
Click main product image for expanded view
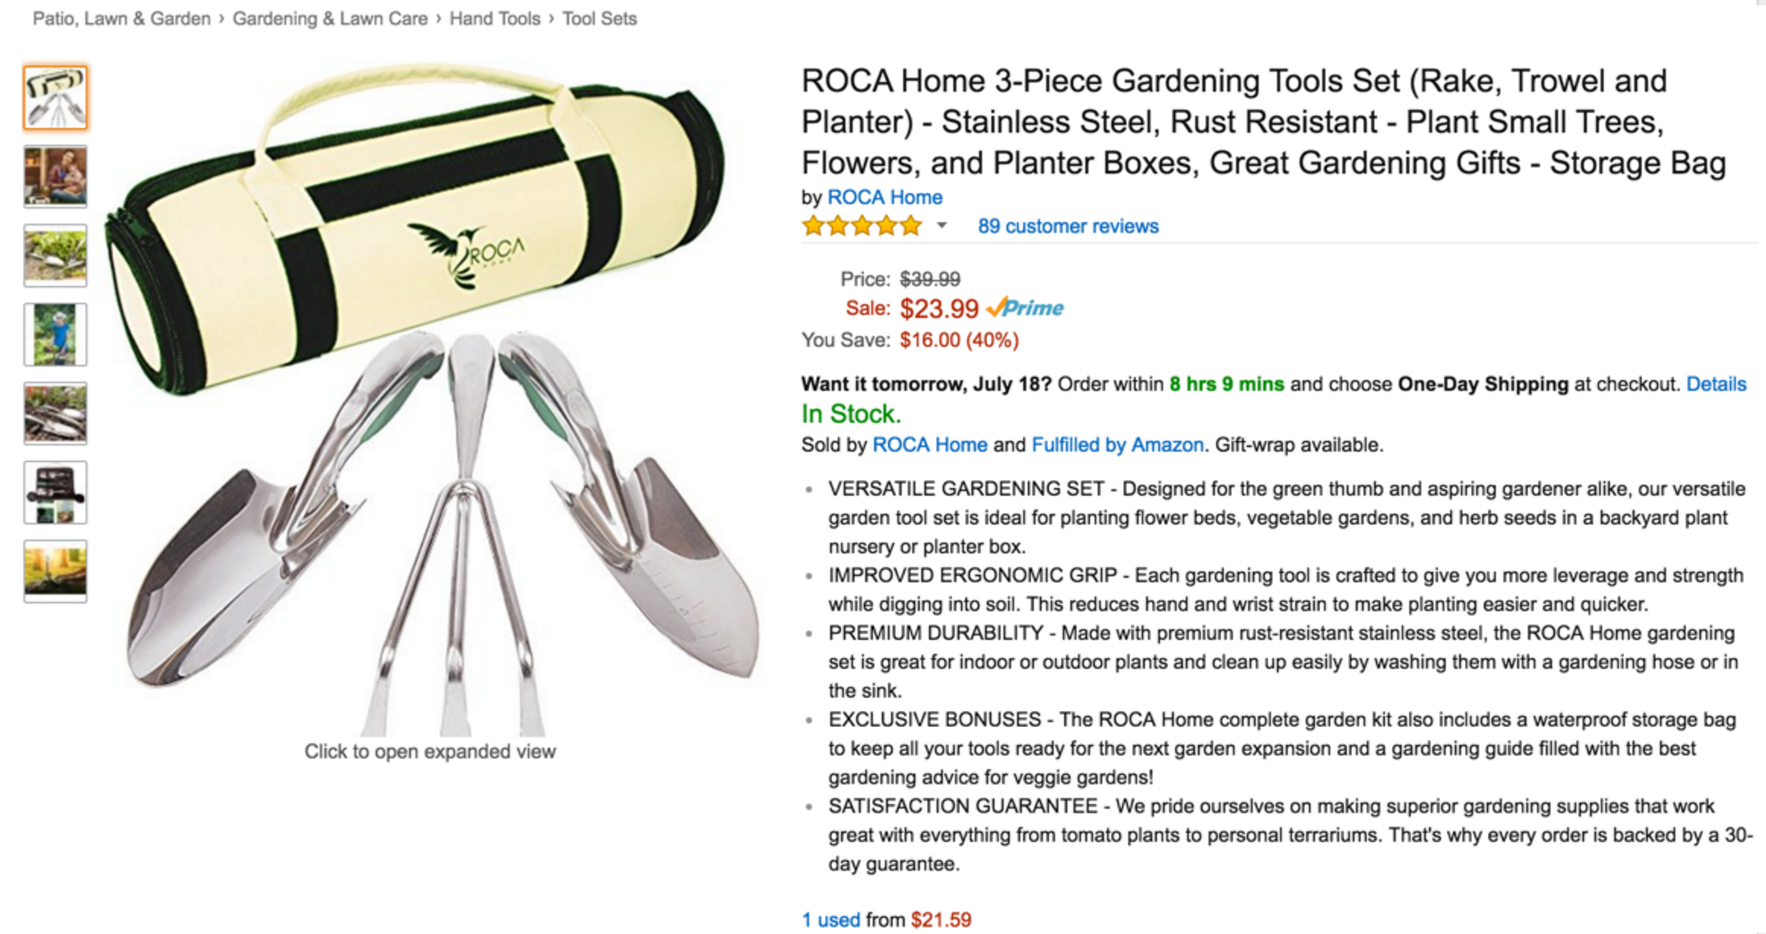pyautogui.click(x=431, y=400)
